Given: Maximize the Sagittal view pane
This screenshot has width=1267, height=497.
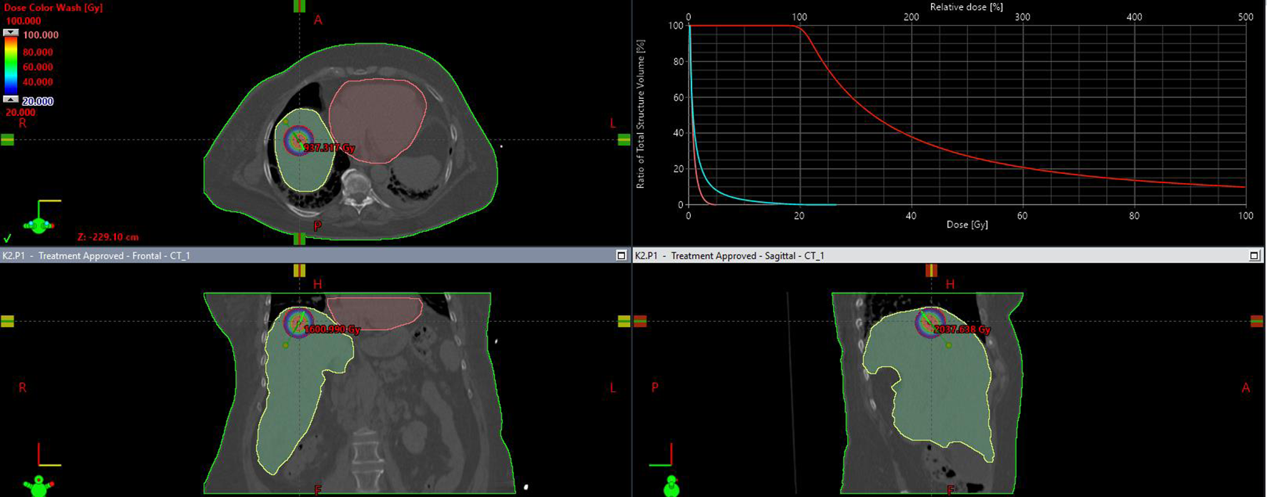Looking at the screenshot, I should pos(1253,255).
